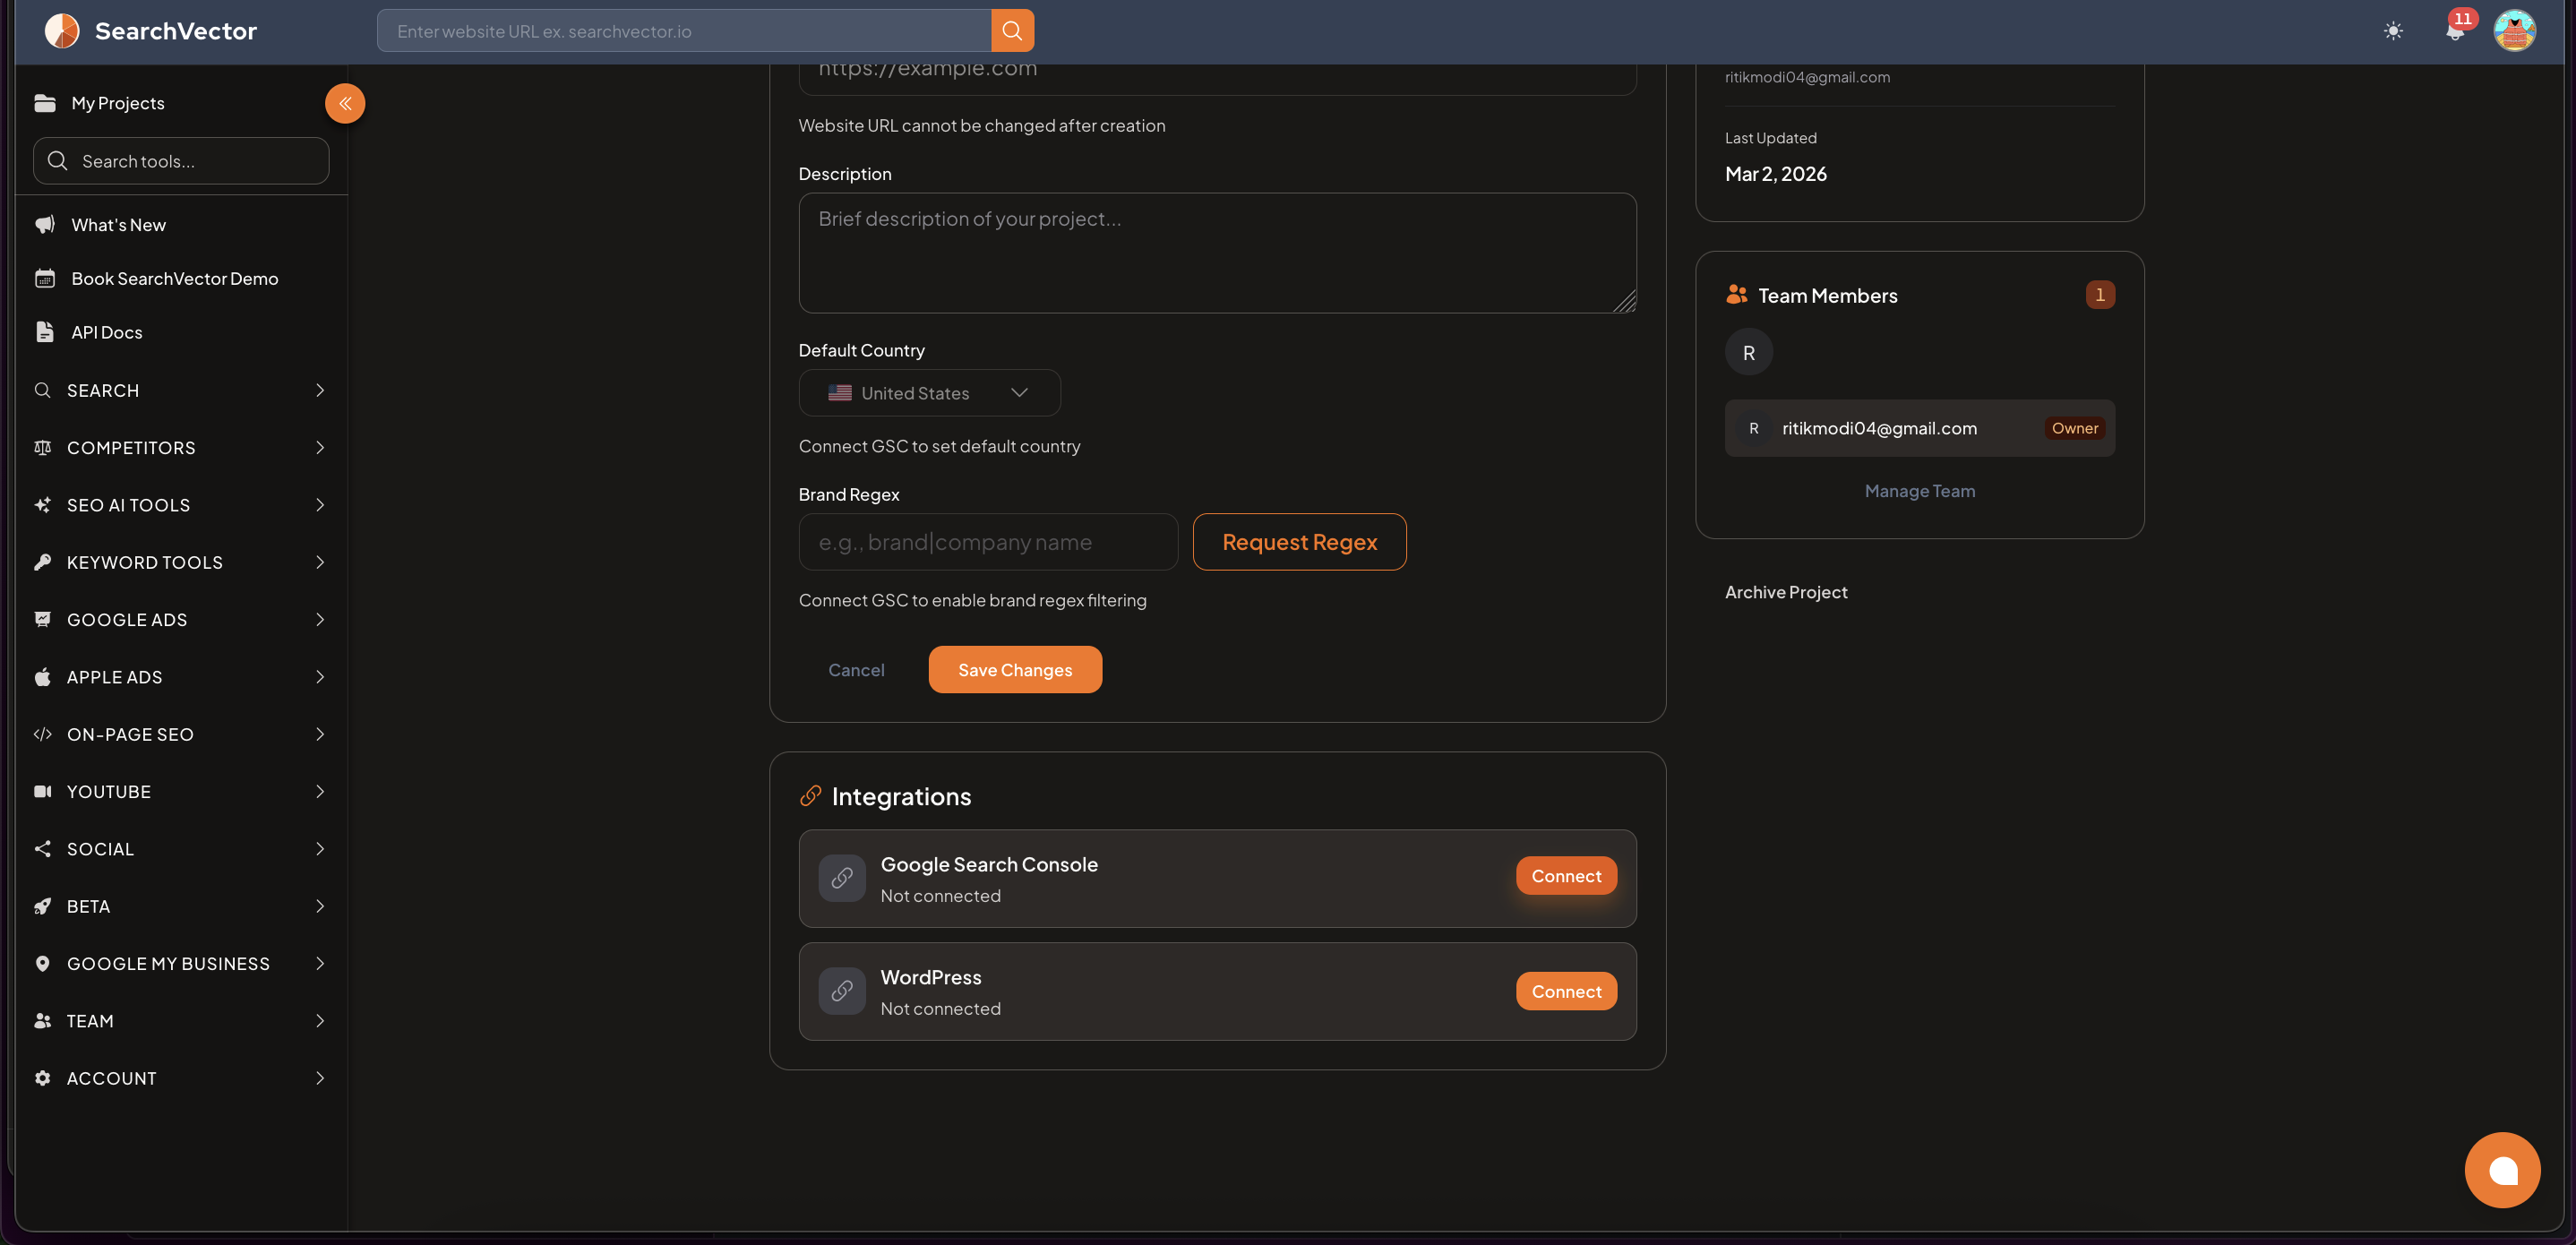This screenshot has height=1245, width=2576.
Task: Click the ritikmodi04@gmail.com team member row
Action: click(1919, 428)
